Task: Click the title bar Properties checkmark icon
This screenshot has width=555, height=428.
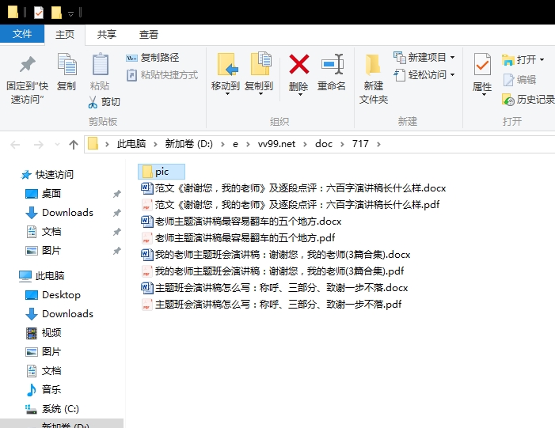Action: [x=39, y=13]
